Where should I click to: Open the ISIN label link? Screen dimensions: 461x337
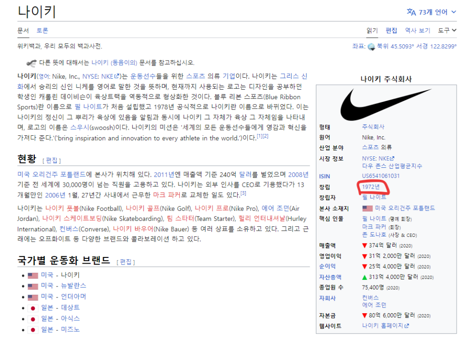325,176
